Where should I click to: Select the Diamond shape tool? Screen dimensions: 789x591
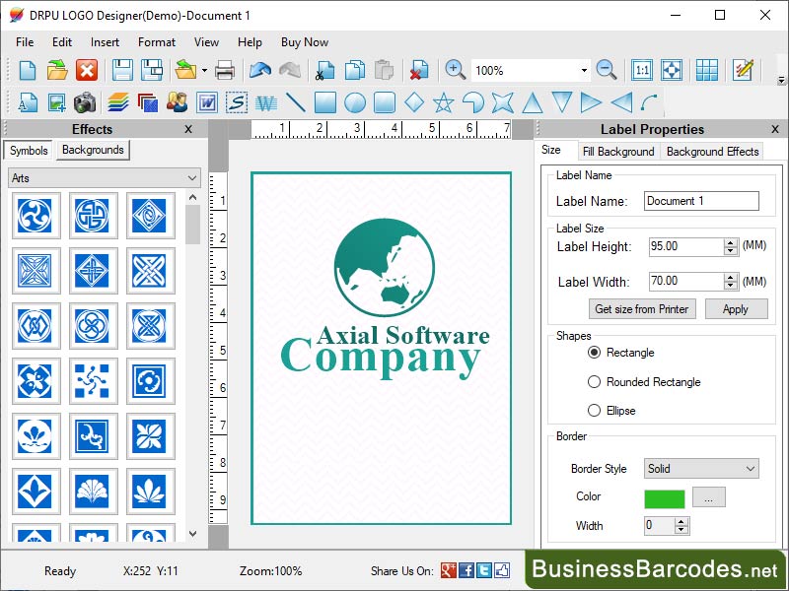coord(414,101)
